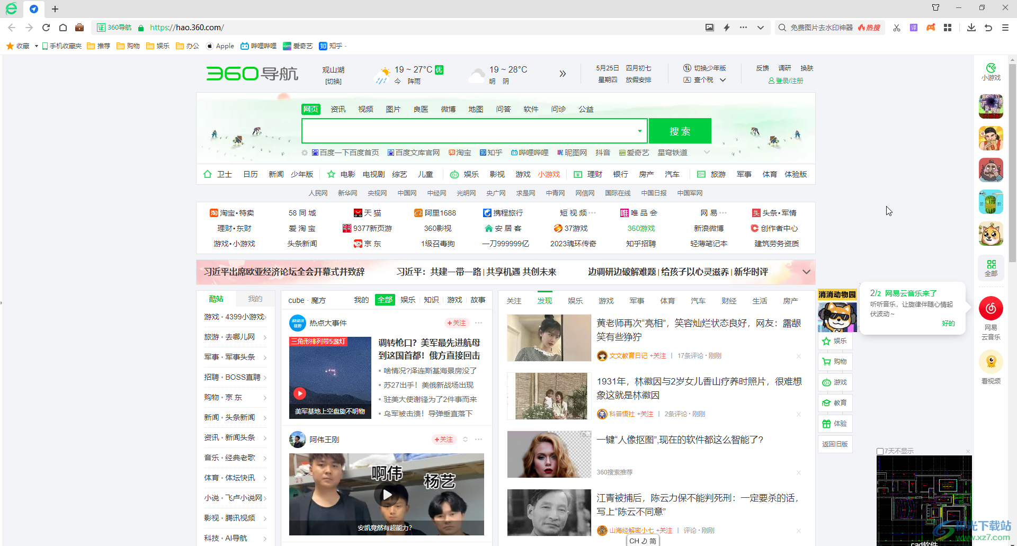Open 全部 apps grid in sidebar
The height and width of the screenshot is (546, 1017).
(991, 268)
